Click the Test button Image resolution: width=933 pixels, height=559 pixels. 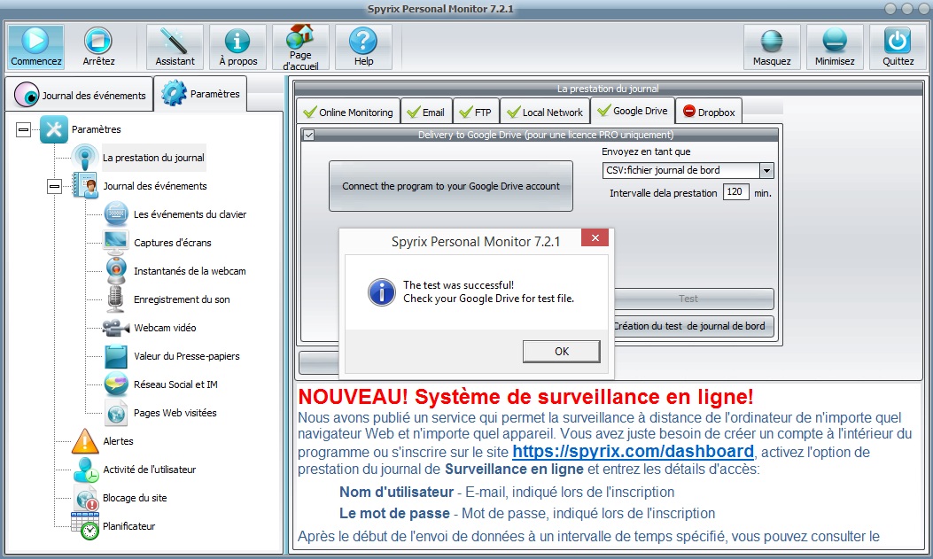[x=694, y=299]
